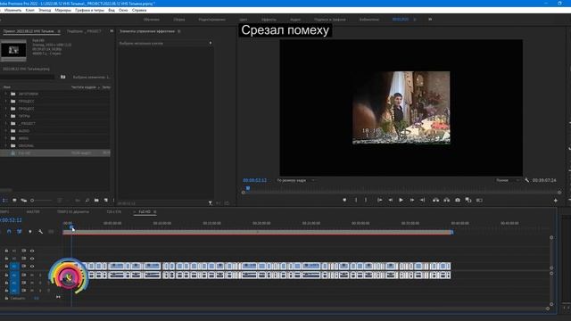Mark In point in Program monitor

(x=356, y=200)
